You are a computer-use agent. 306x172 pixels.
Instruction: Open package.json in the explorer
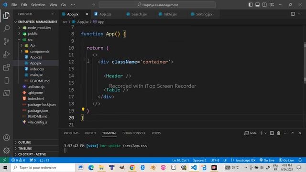tap(36, 110)
